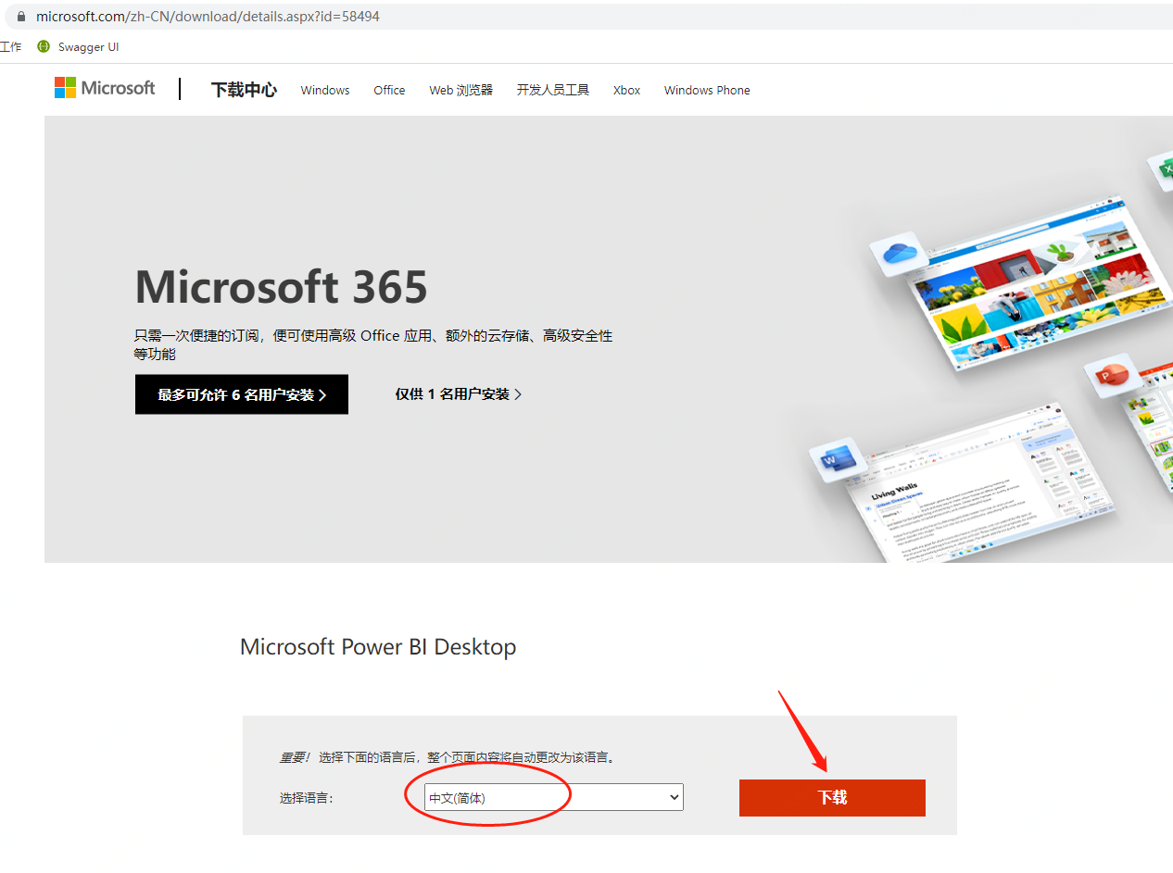Click the Microsoft 365 banner image

[609, 339]
